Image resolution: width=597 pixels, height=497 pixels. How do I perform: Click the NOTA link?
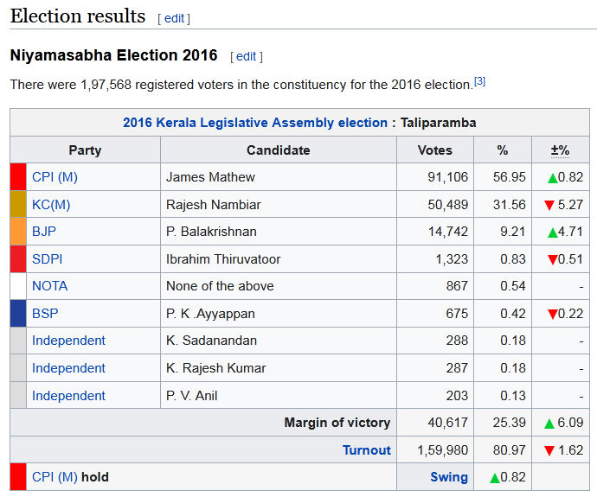pyautogui.click(x=49, y=286)
